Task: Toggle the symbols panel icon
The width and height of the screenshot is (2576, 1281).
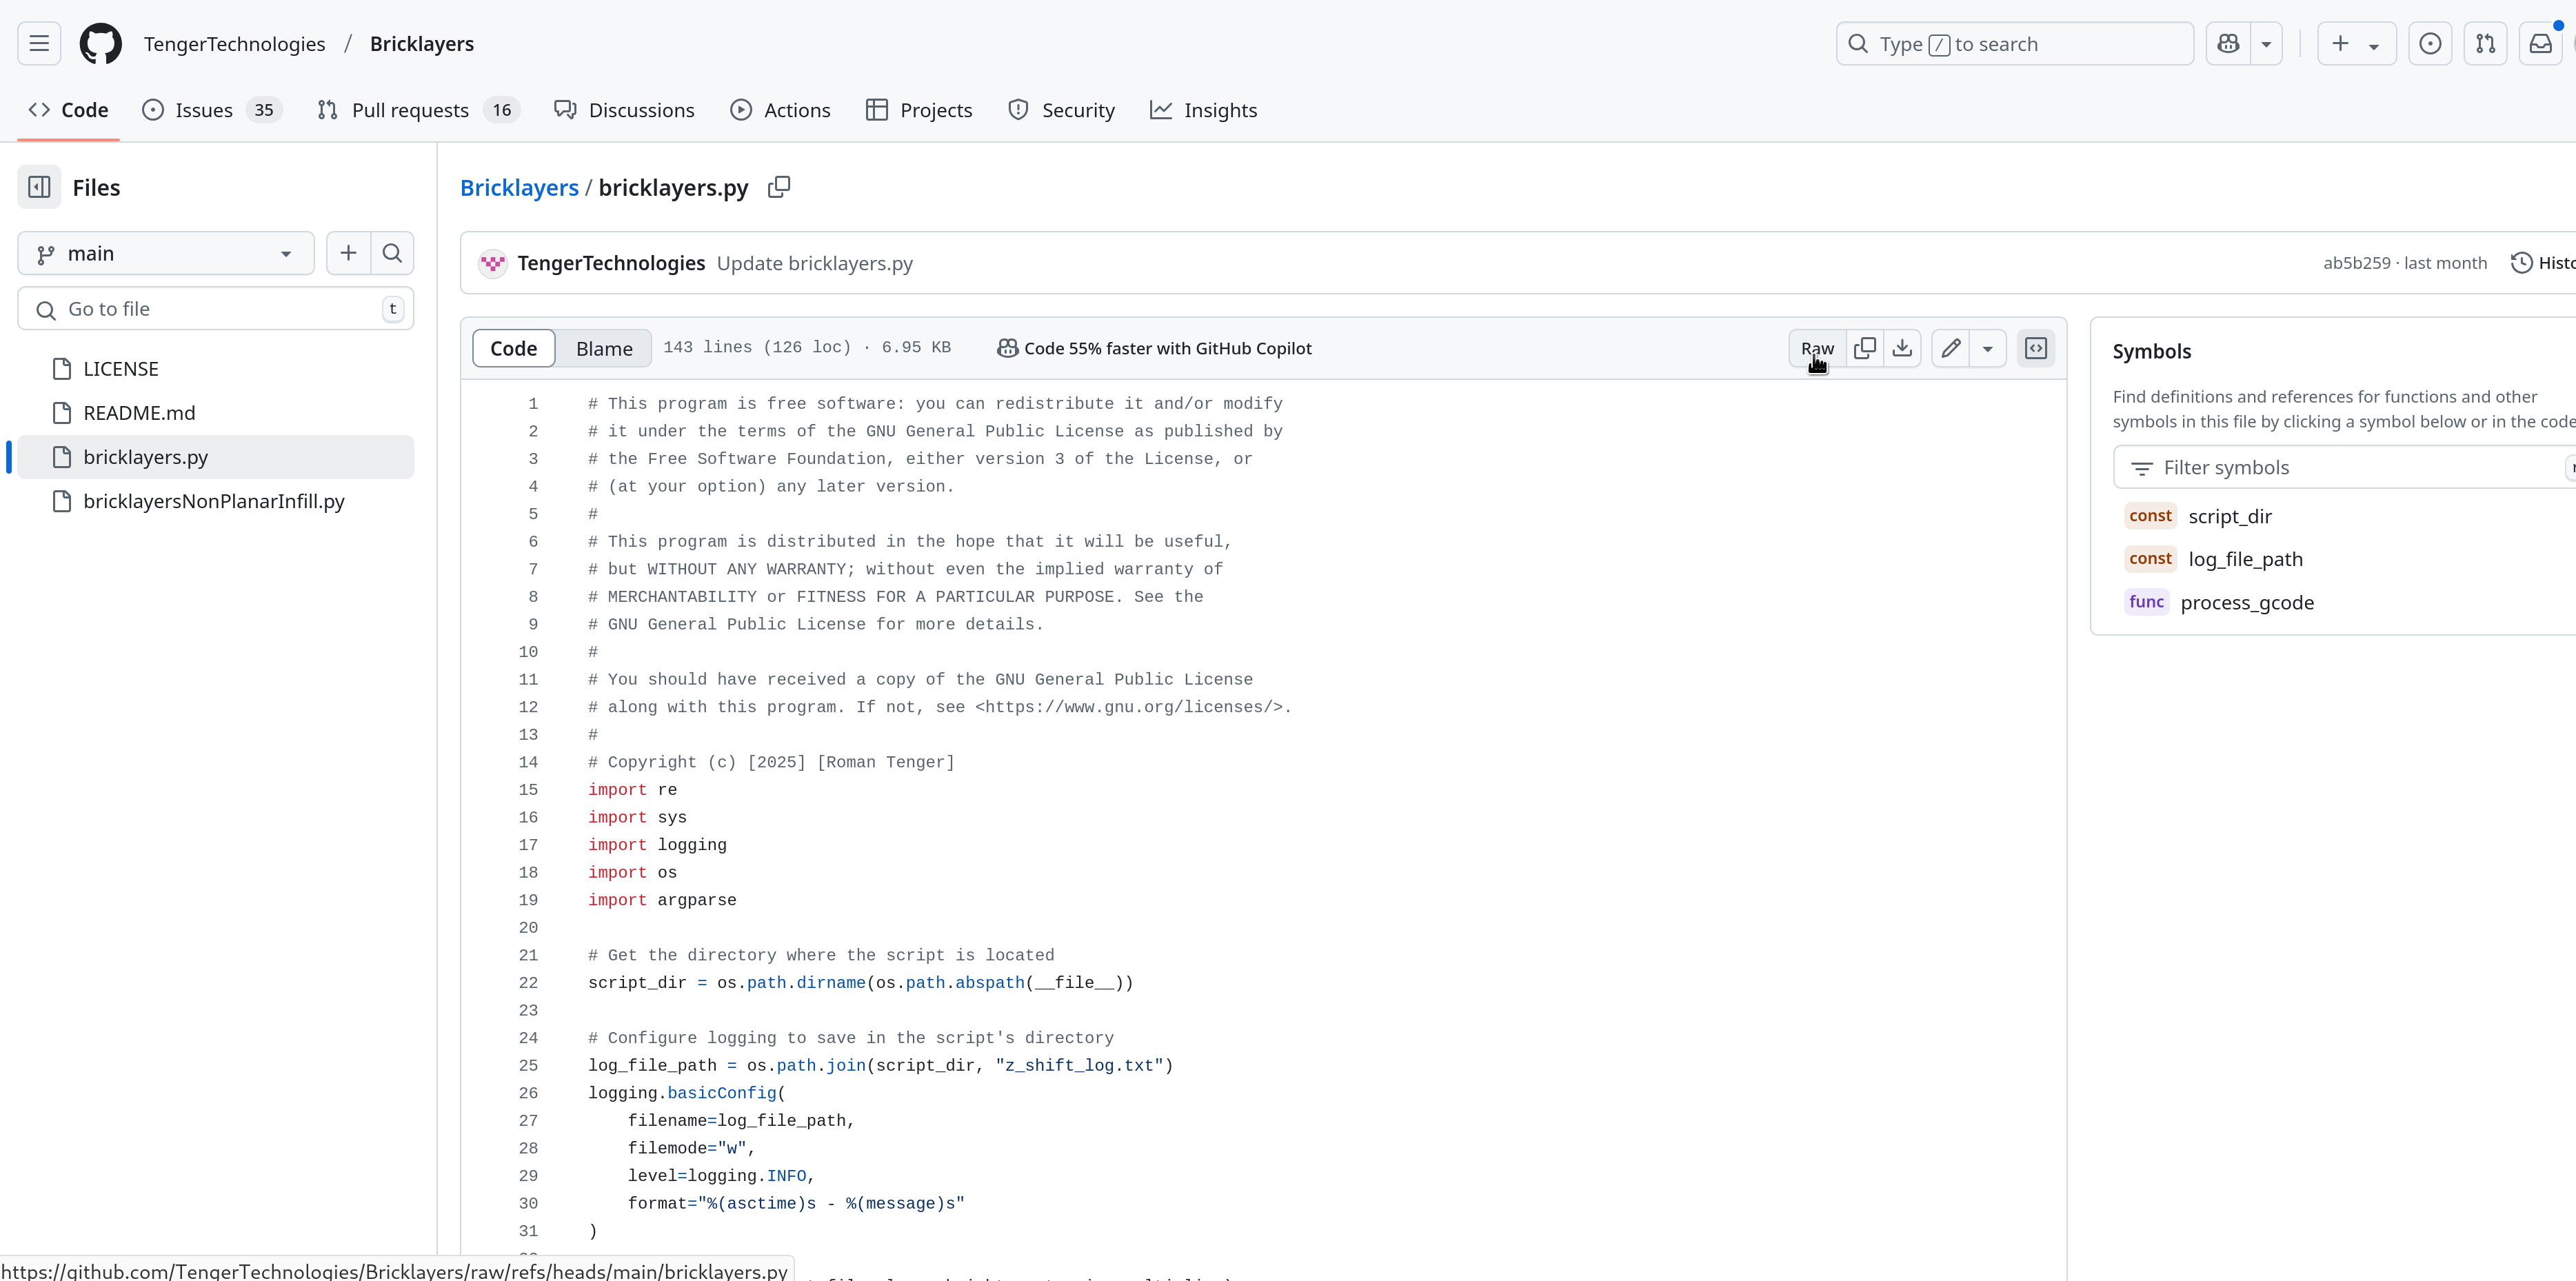Action: click(2036, 348)
